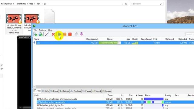Click the torrent list horizontal scrollbar track
Image resolution: width=194 pixels, height=109 pixels.
click(115, 87)
